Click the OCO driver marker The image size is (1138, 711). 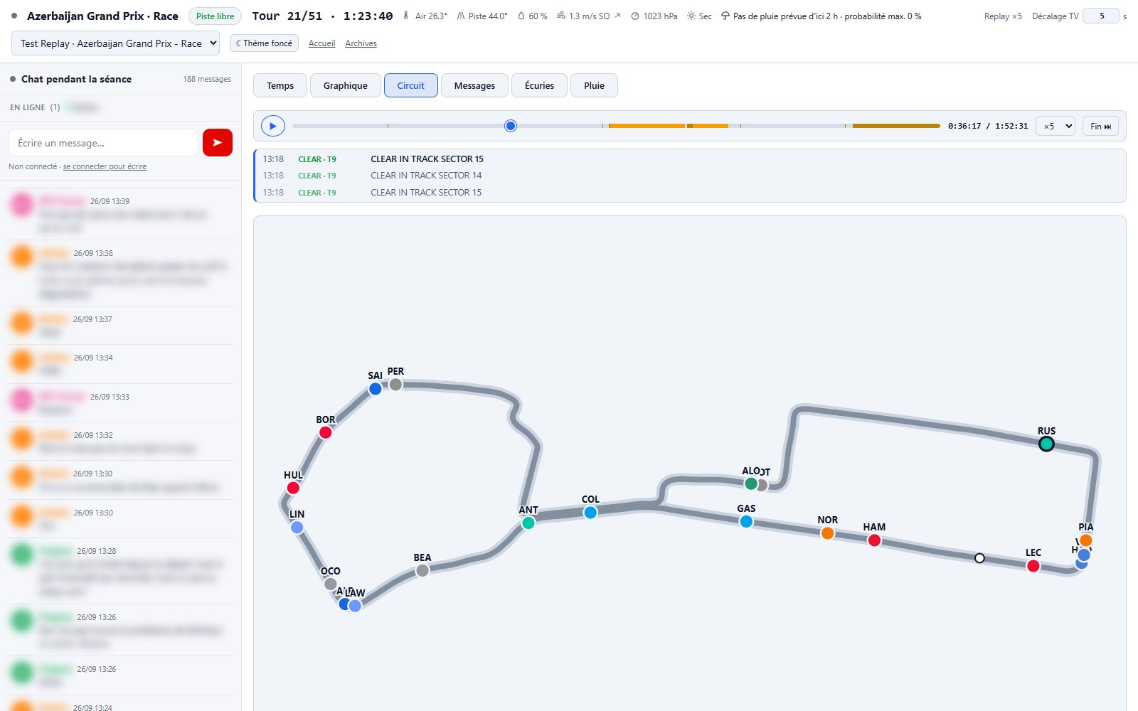pos(331,584)
